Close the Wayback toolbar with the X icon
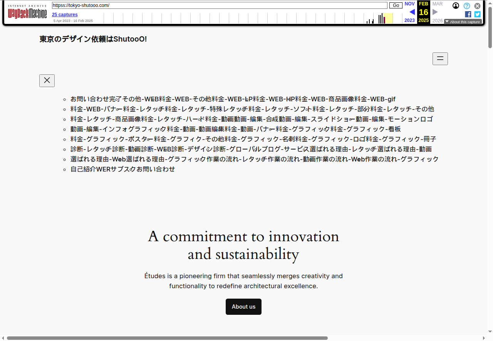The height and width of the screenshot is (341, 493). coord(477,6)
